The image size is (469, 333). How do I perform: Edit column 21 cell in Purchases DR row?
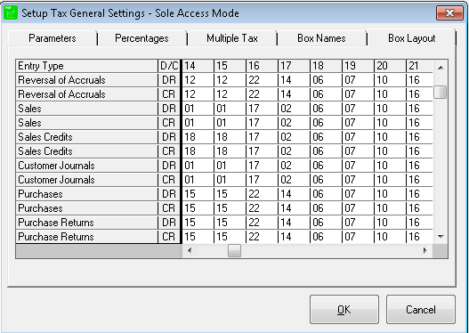click(419, 194)
